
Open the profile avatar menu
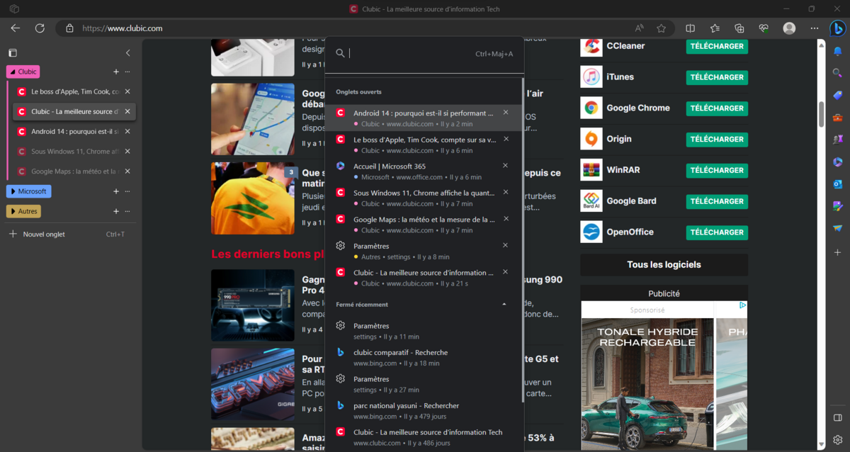click(789, 28)
